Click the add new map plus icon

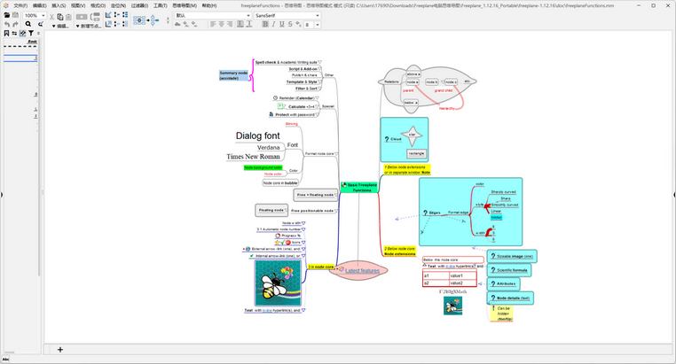(59, 349)
